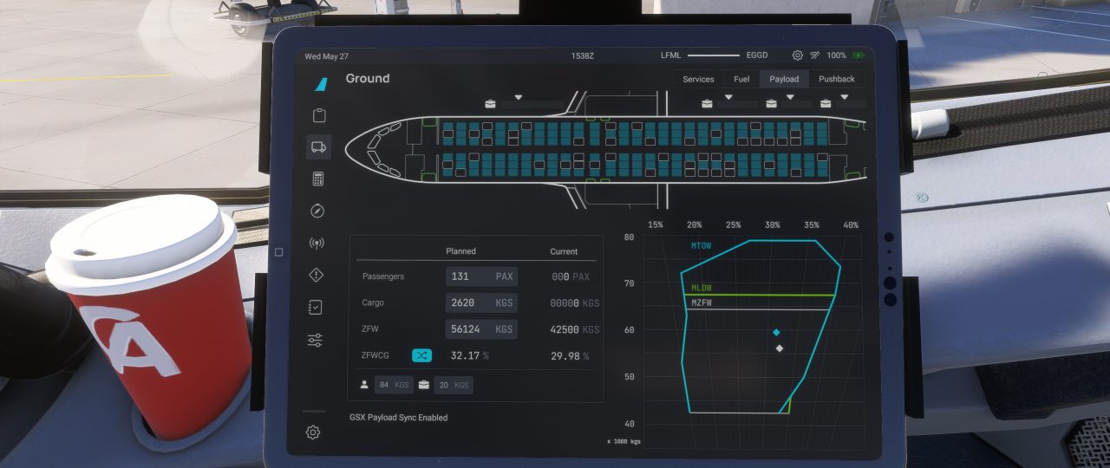Click the first aft cargo briefcase icon
Screen dimensions: 1110x468
click(x=707, y=104)
